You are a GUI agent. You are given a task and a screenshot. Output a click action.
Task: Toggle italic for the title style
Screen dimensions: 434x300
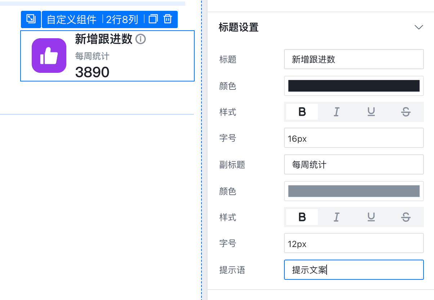(x=336, y=112)
